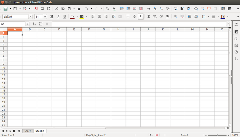The width and height of the screenshot is (240, 137).
Task: Open sidebar Functions fx panel
Action: (236, 59)
